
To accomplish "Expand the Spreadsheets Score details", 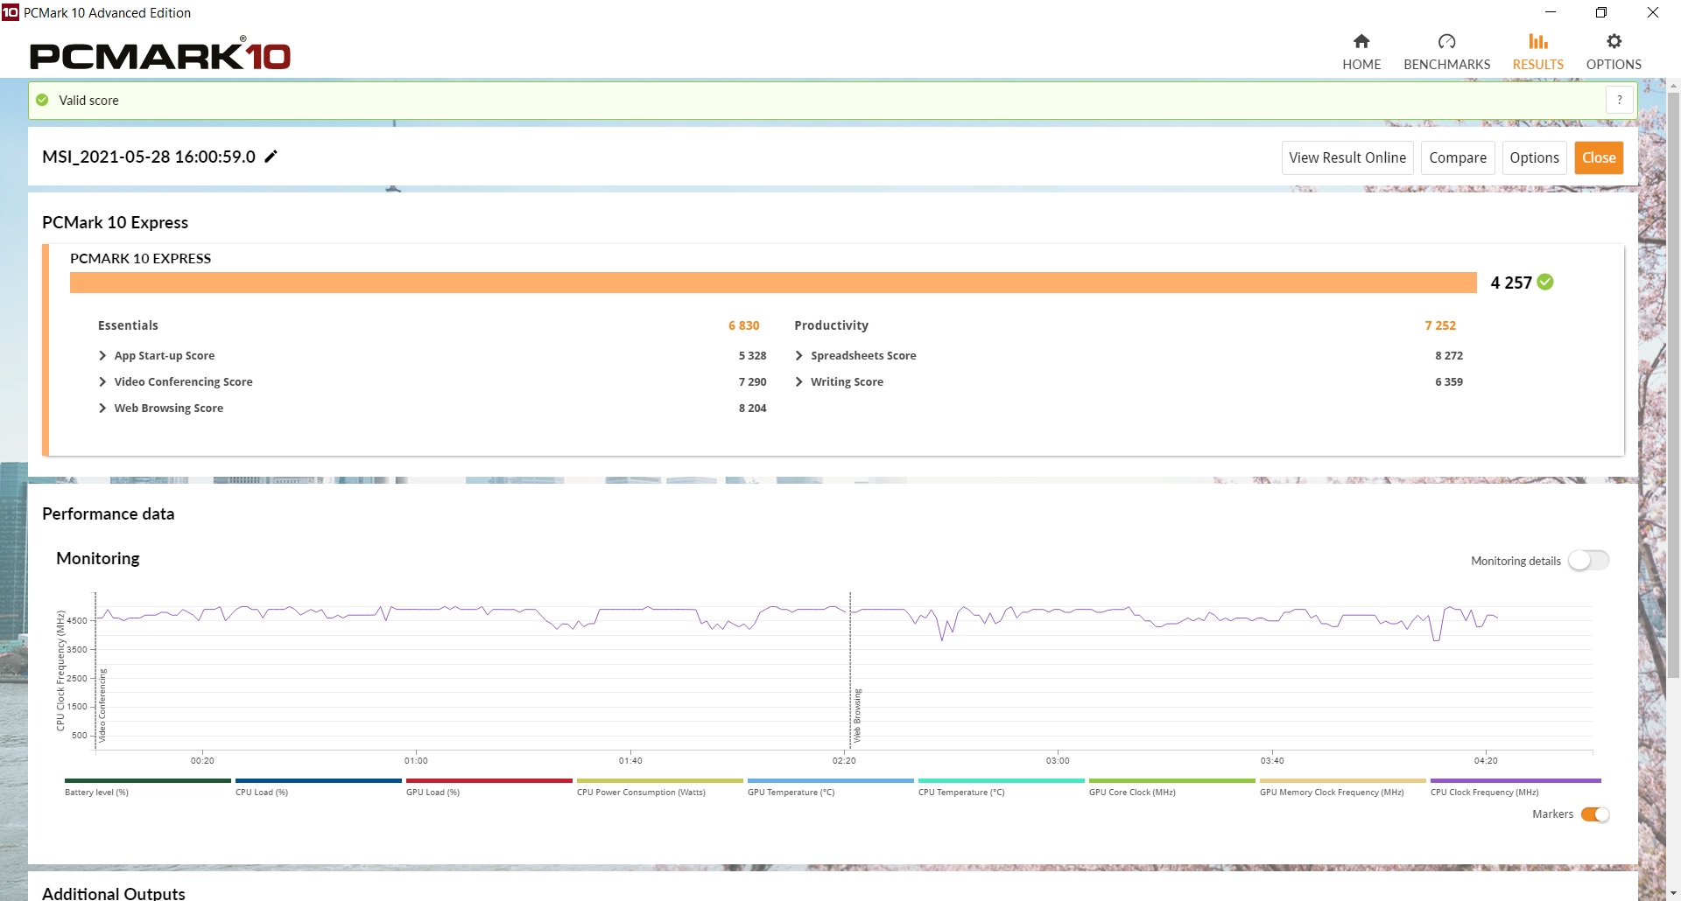I will [x=798, y=356].
